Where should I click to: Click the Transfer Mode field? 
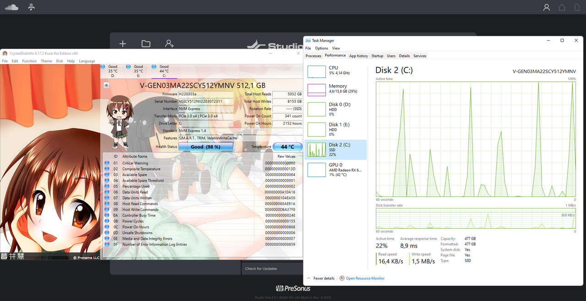click(x=206, y=116)
